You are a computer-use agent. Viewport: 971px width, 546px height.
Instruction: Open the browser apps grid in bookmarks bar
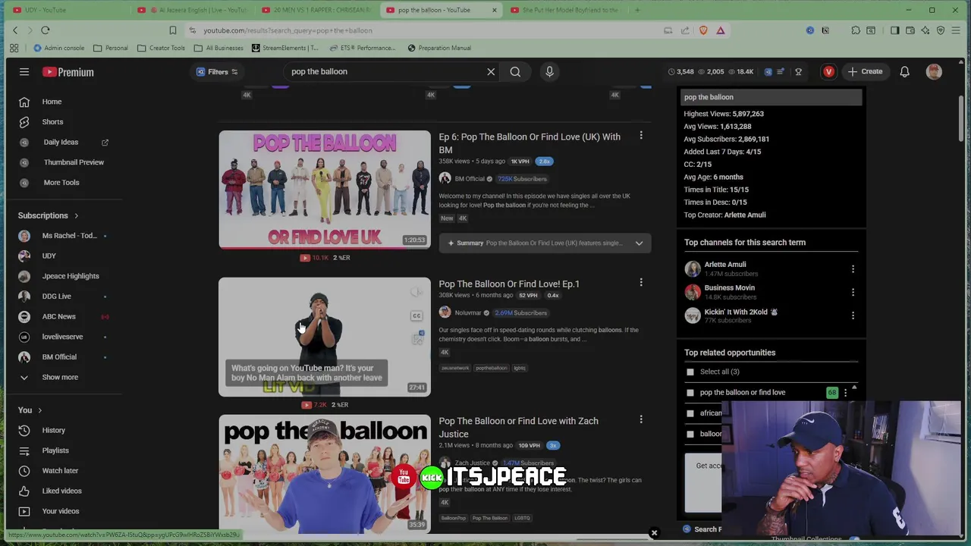14,48
